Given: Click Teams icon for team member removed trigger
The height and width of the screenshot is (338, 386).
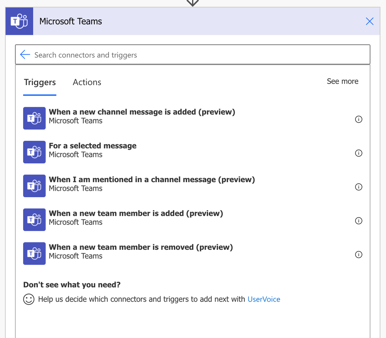Looking at the screenshot, I should coord(34,253).
